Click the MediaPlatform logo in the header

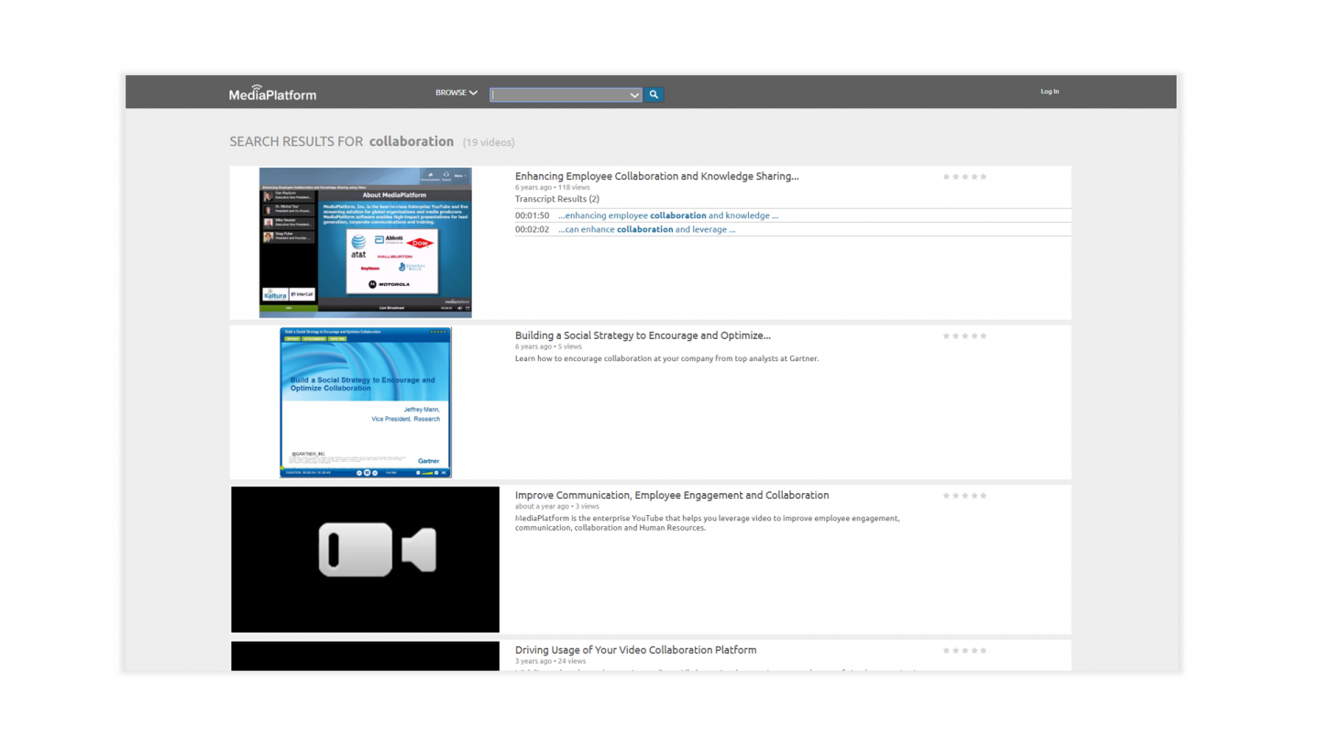tap(272, 93)
